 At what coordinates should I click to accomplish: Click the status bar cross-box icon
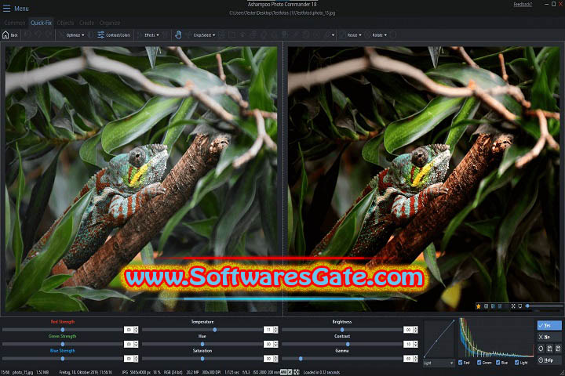pyautogui.click(x=290, y=372)
